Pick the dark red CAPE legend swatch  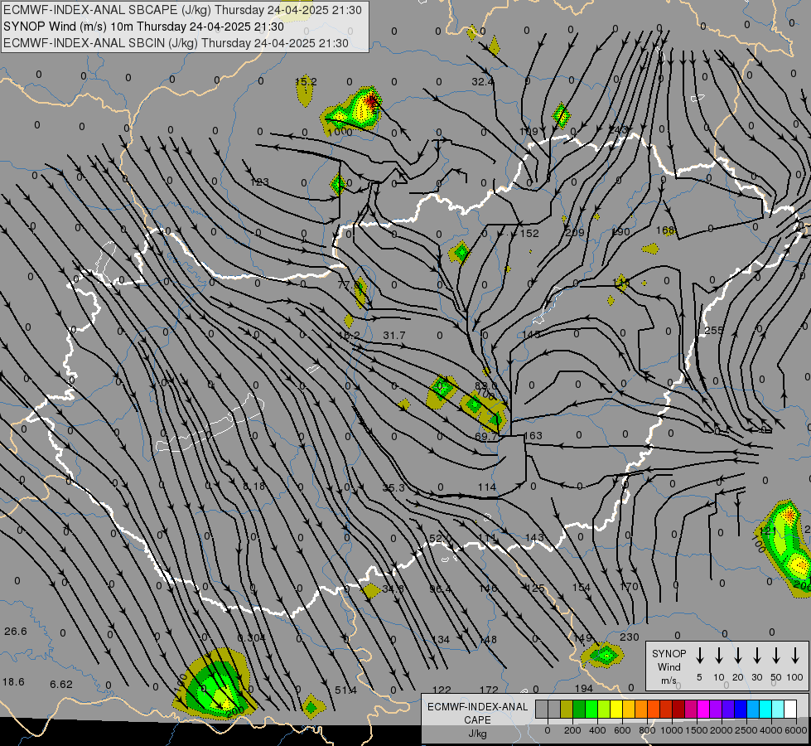tap(678, 710)
